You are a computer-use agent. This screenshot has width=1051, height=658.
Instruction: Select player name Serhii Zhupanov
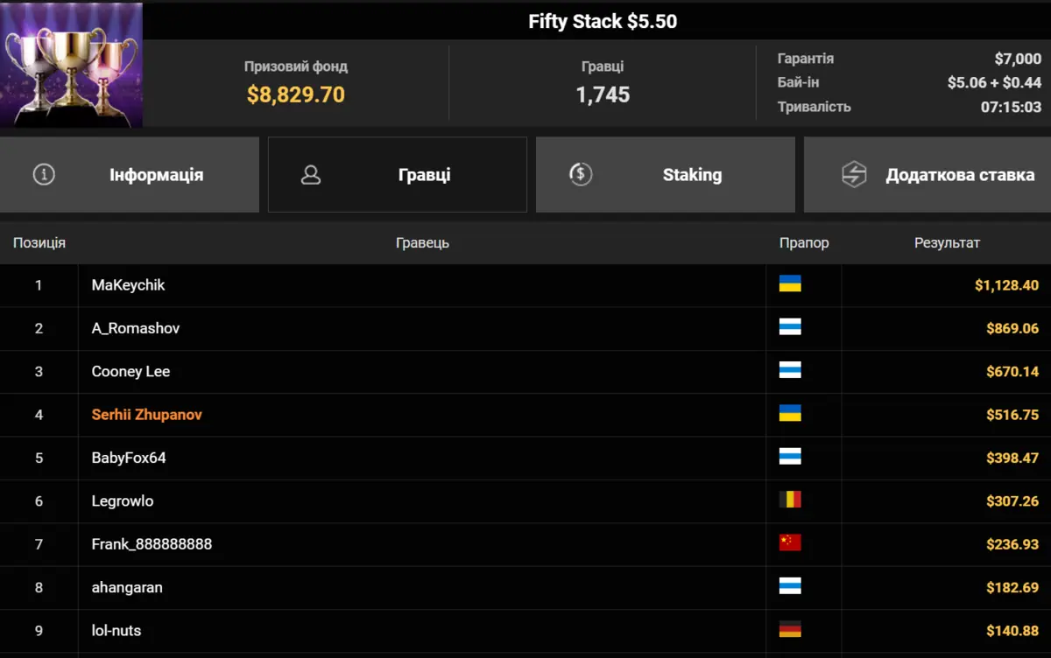[146, 414]
